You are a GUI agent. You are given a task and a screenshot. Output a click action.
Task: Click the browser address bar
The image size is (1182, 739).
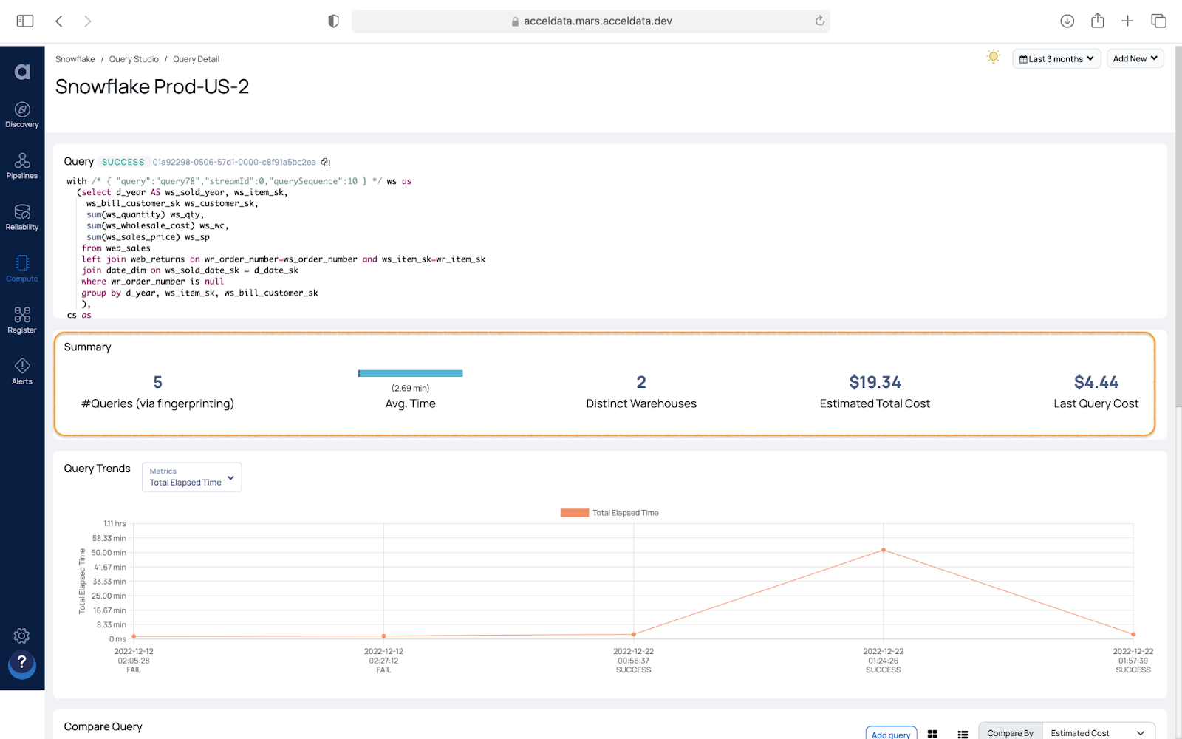click(x=591, y=21)
